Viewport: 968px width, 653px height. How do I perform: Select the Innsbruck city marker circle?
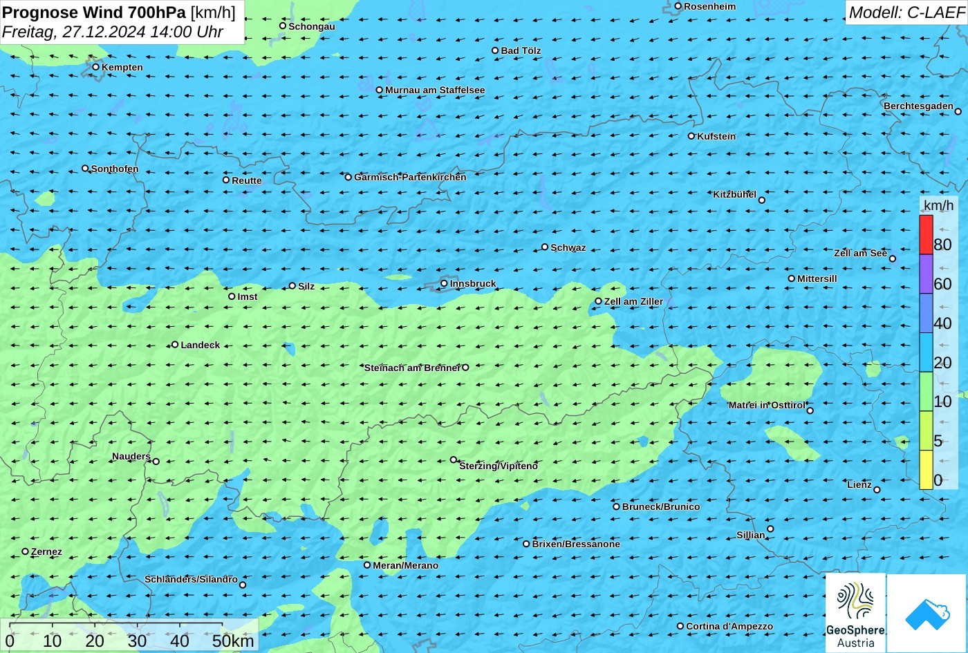tap(444, 283)
